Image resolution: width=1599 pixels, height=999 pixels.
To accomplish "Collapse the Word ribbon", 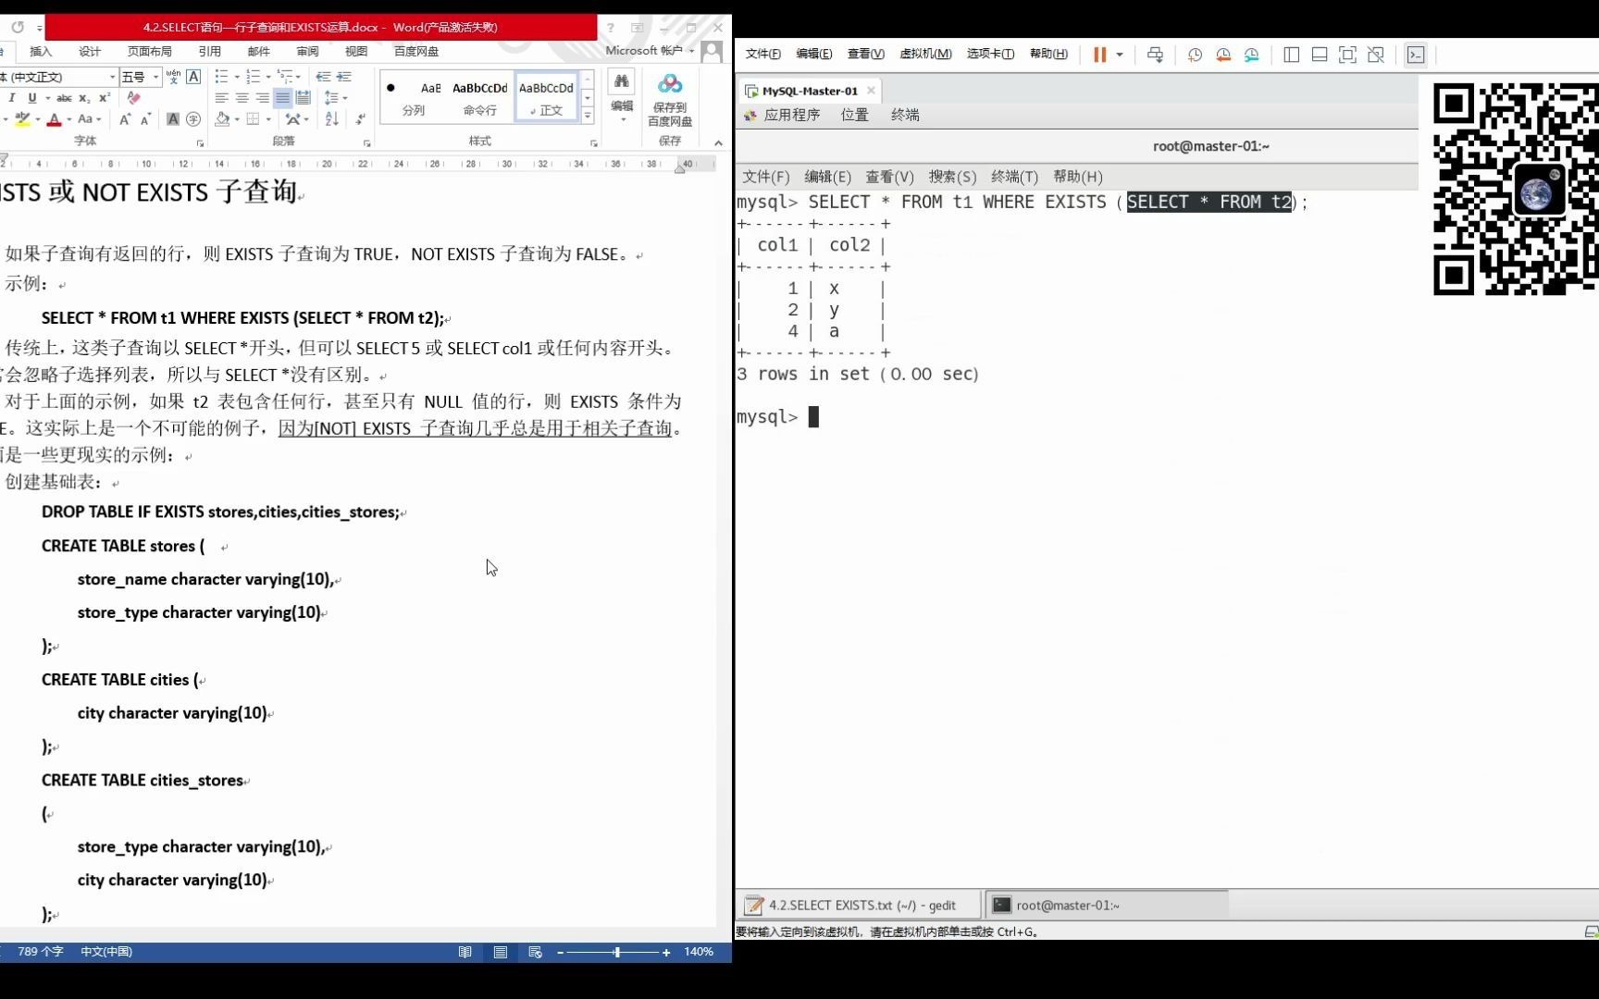I will click(x=718, y=143).
